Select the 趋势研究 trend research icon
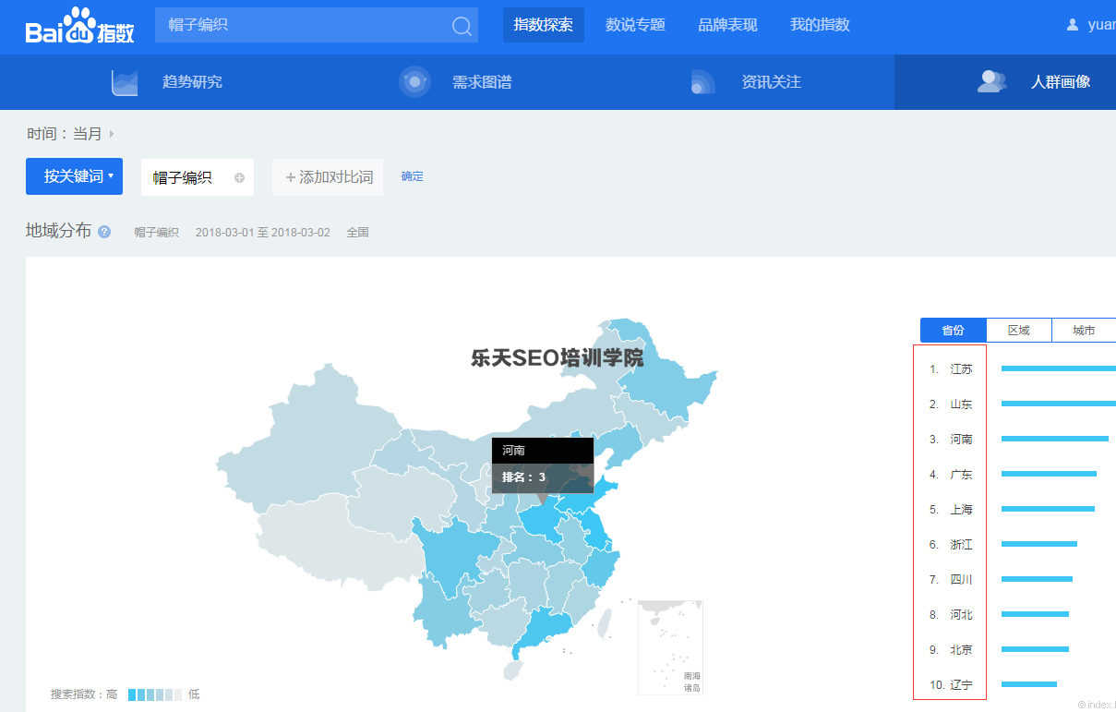Image resolution: width=1116 pixels, height=712 pixels. (125, 81)
